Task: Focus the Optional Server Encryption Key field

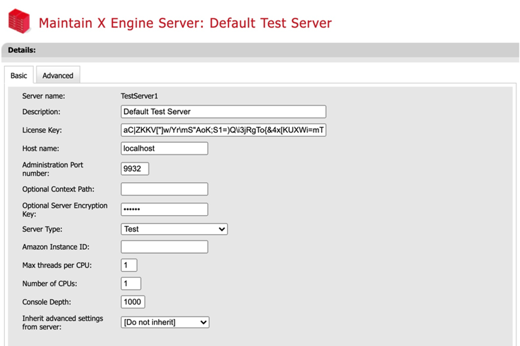Action: 165,210
